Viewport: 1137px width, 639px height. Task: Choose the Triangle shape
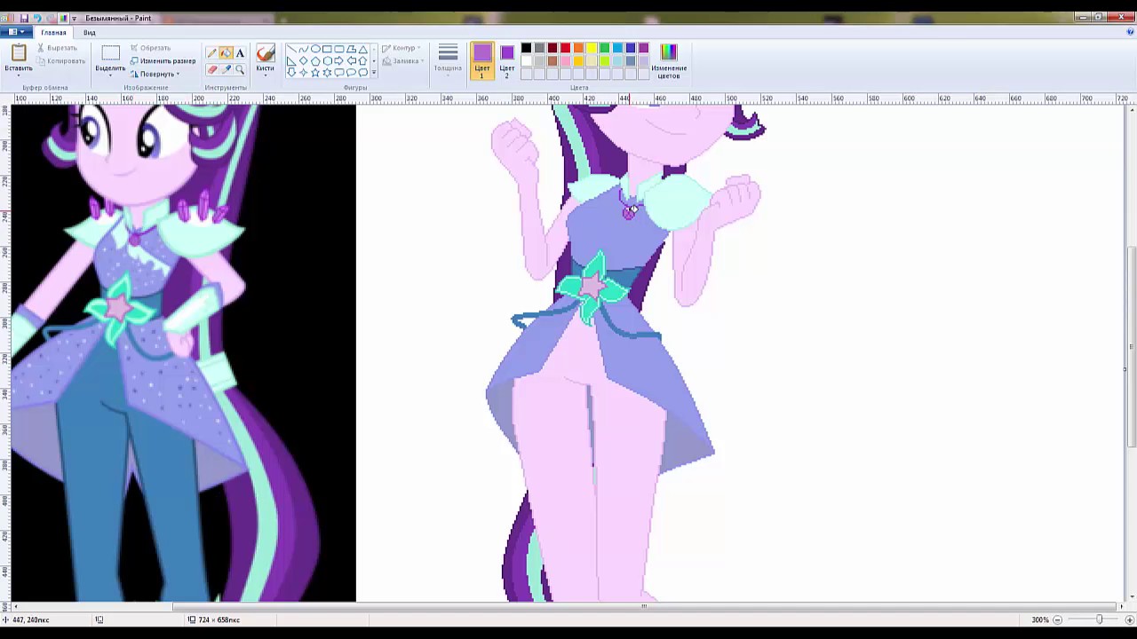(x=362, y=49)
